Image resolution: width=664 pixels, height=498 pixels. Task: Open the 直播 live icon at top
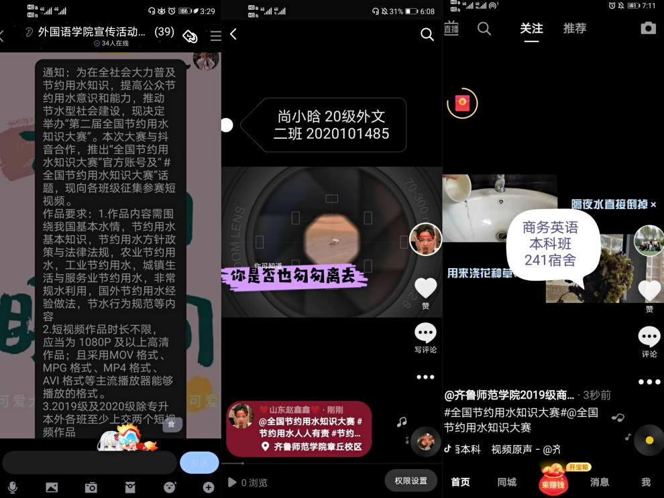click(x=451, y=28)
